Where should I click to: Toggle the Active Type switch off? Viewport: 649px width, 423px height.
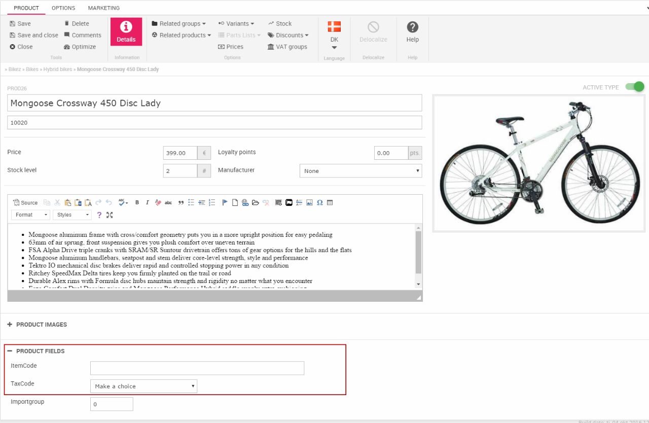[x=634, y=87]
